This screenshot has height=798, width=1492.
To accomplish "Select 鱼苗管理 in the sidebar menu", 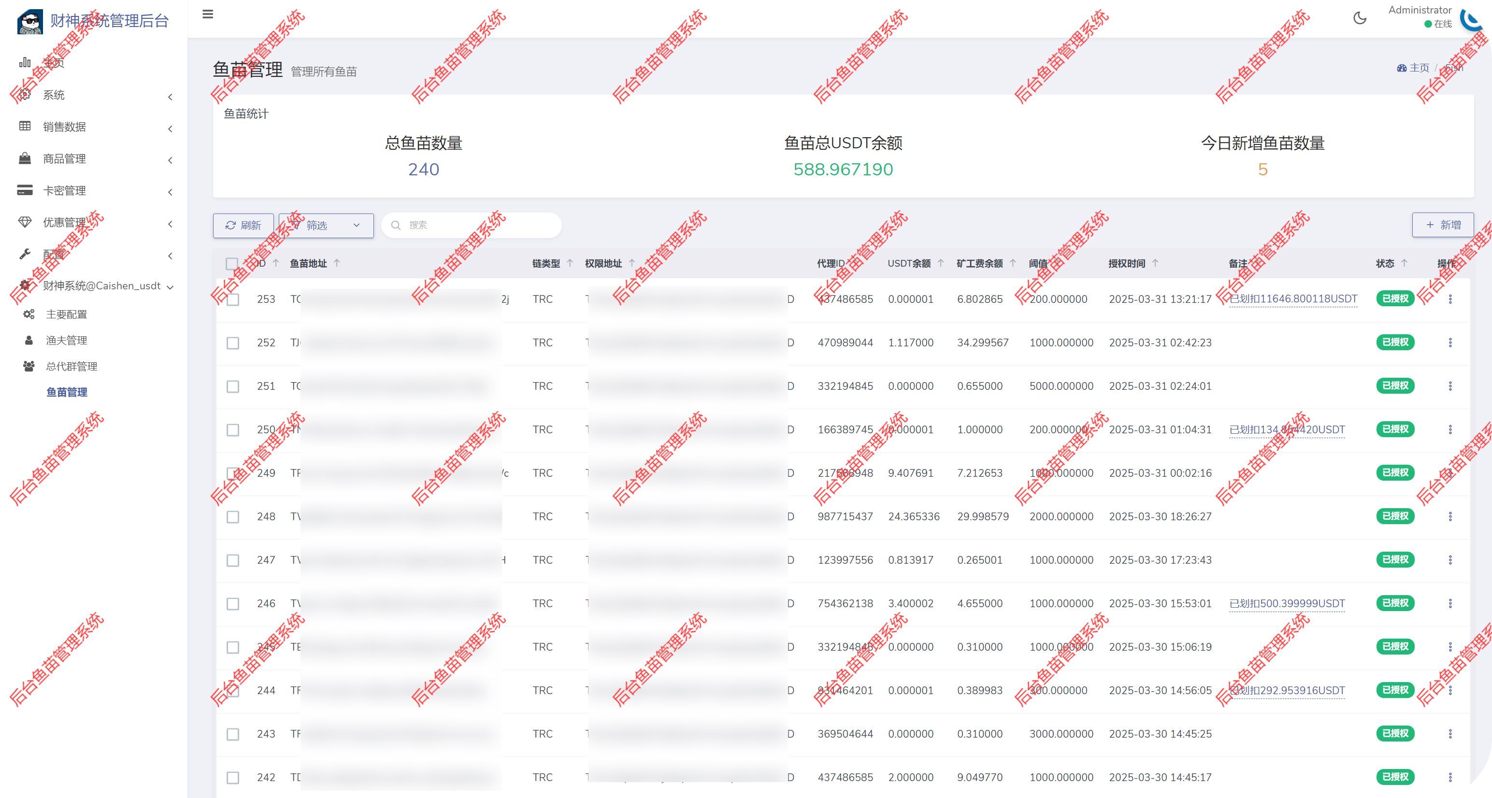I will [67, 392].
